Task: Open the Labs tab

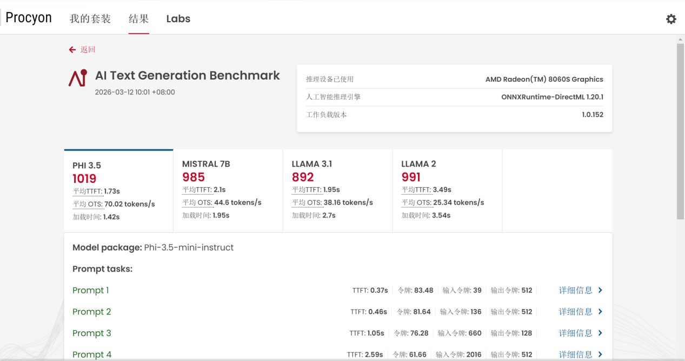Action: (178, 19)
